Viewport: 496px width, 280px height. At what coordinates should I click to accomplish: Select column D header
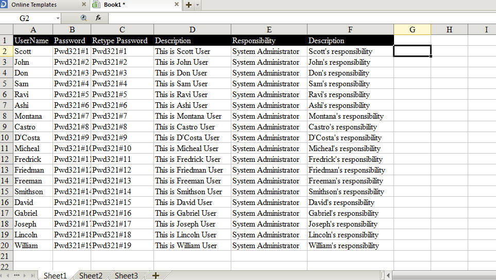[192, 30]
